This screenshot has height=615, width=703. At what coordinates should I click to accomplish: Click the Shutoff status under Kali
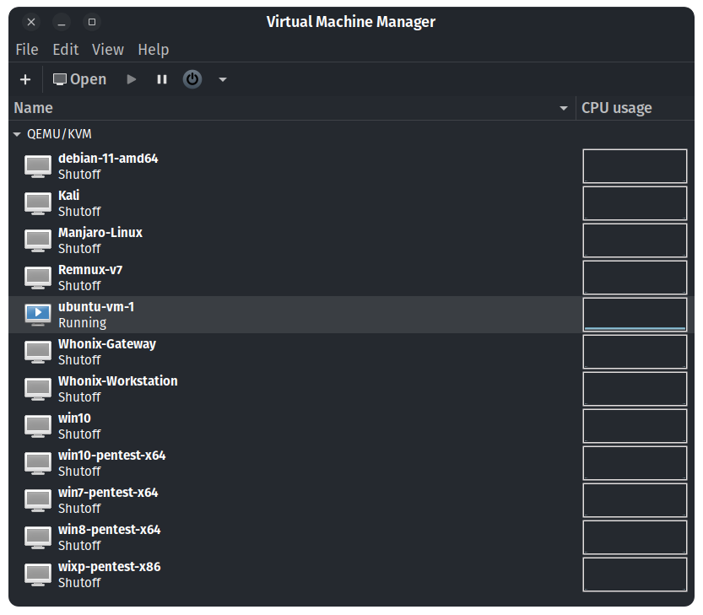79,212
